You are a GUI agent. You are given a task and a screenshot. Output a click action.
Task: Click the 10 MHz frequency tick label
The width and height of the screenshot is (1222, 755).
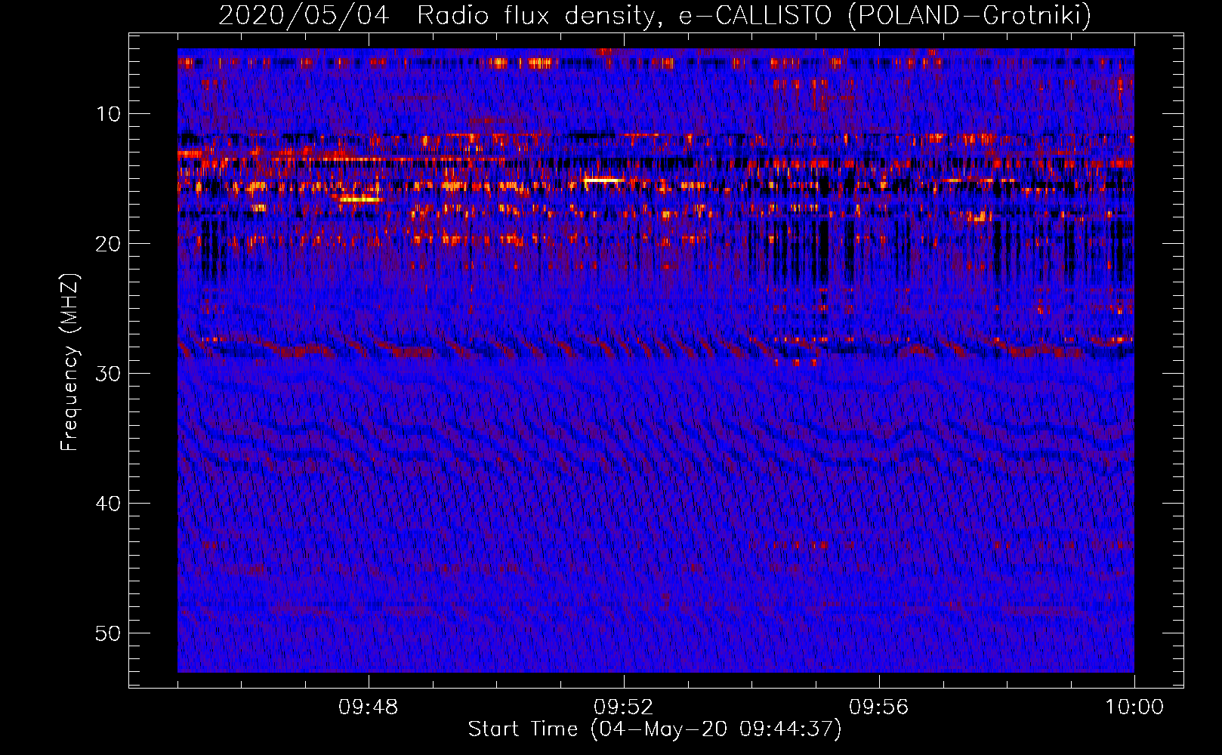pos(109,114)
